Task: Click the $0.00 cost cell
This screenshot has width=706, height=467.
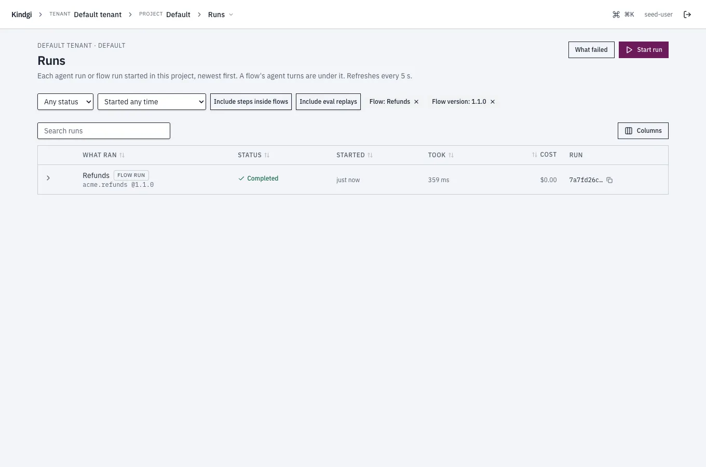Action: (x=548, y=180)
